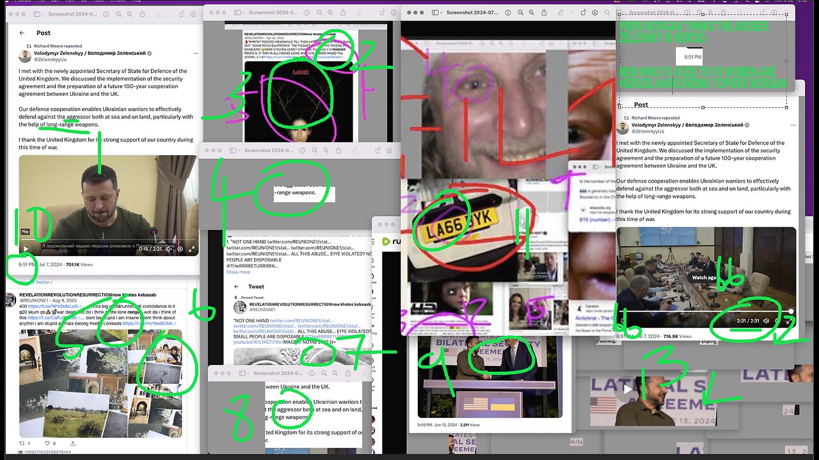Show markup toolbar in Screenshot 2024-07 window
819x460 pixels.
(x=595, y=12)
